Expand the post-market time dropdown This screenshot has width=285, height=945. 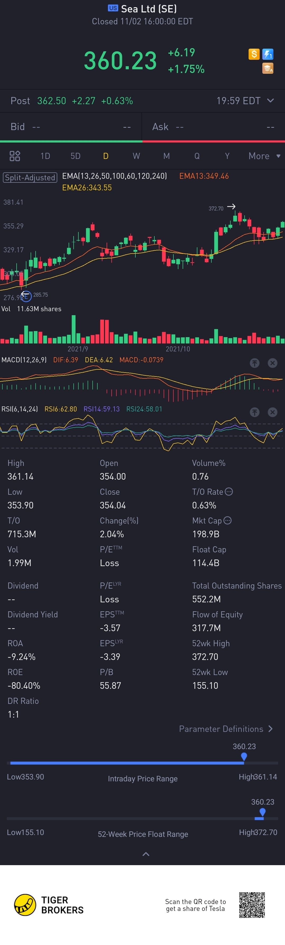pos(270,100)
